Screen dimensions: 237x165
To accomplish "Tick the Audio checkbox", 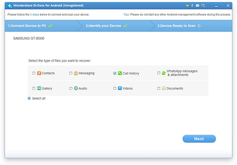I will pyautogui.click(x=71, y=88).
